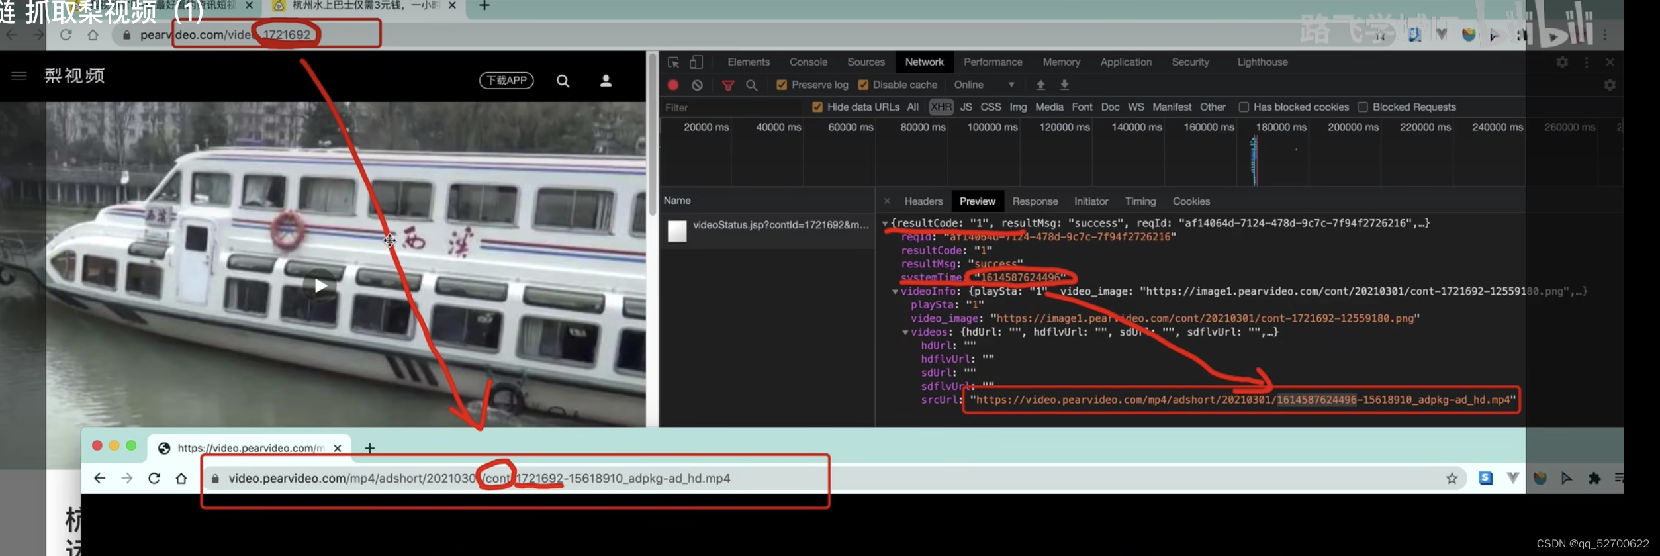Select the All request type filter
The width and height of the screenshot is (1660, 556).
pyautogui.click(x=913, y=107)
